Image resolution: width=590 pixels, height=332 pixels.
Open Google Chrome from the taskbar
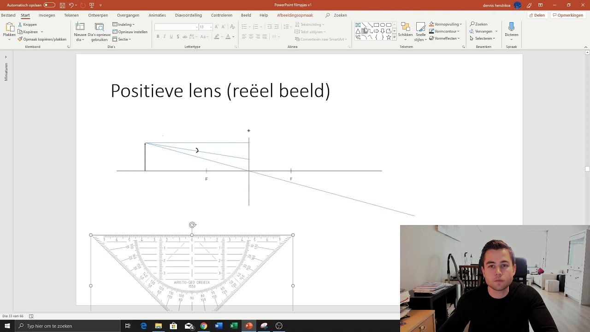[x=203, y=326]
